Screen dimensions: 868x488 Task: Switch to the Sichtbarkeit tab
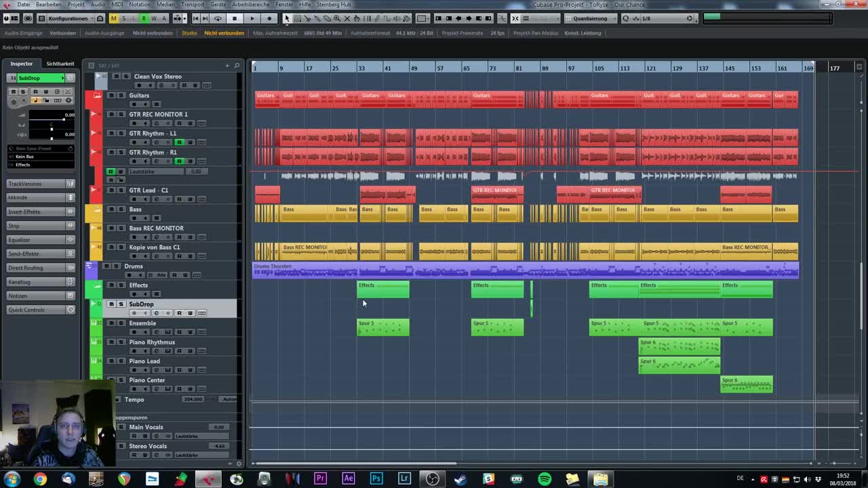60,64
